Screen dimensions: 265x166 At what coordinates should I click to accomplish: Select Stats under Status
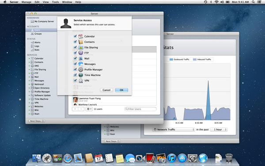pos(37,50)
